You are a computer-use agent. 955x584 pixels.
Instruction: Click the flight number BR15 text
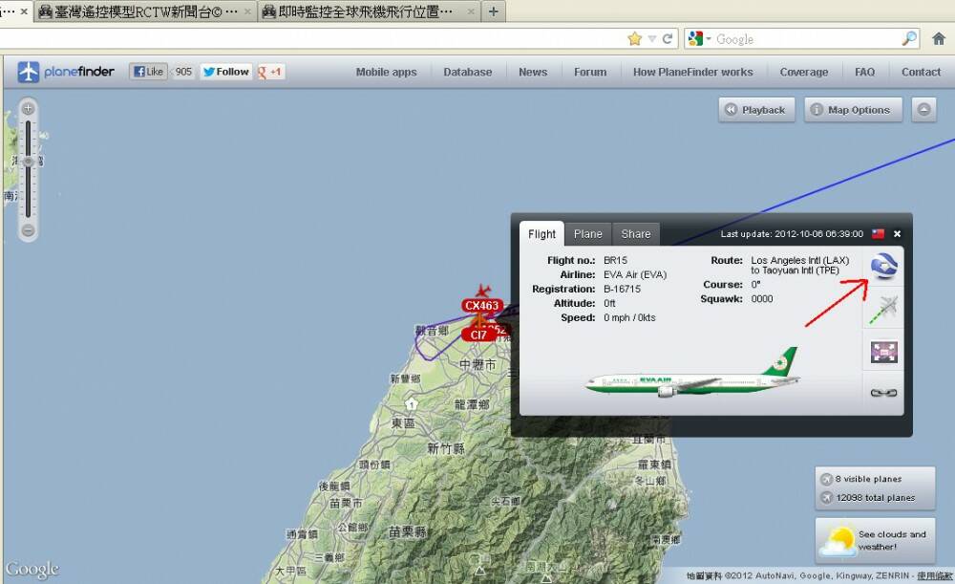615,260
